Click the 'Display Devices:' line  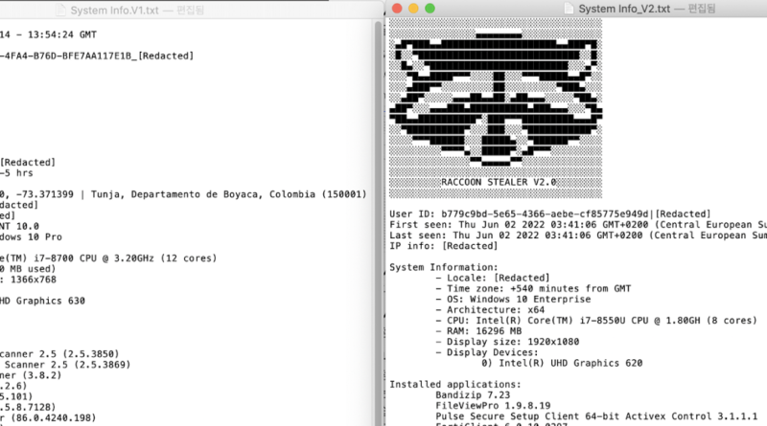pyautogui.click(x=487, y=352)
